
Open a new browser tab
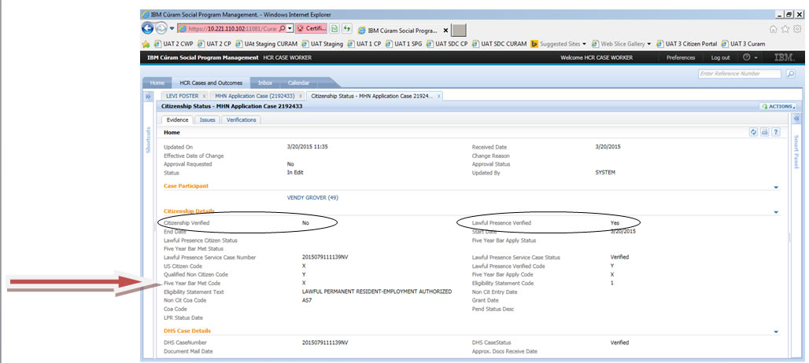click(x=459, y=30)
